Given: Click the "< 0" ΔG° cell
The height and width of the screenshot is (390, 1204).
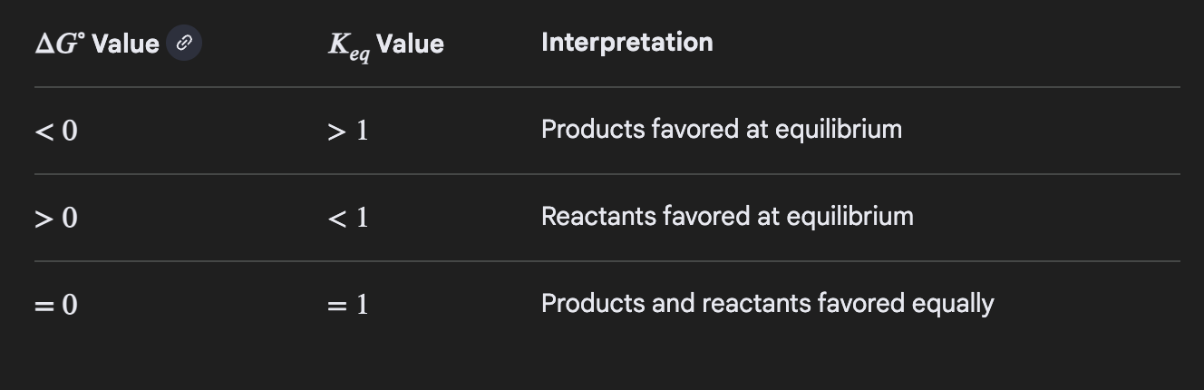Looking at the screenshot, I should point(56,132).
